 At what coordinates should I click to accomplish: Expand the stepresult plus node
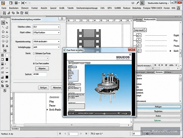coord(145,30)
